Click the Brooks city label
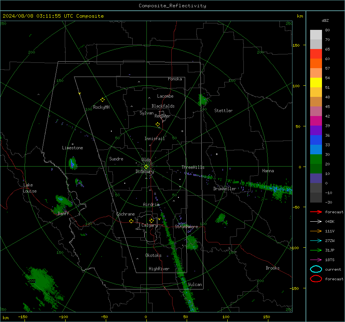This screenshot has height=322, width=345. [x=273, y=268]
